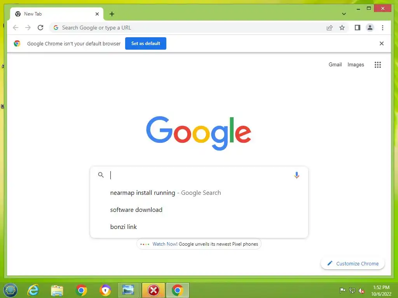Open the profile avatar icon
This screenshot has height=298, width=398.
click(370, 28)
